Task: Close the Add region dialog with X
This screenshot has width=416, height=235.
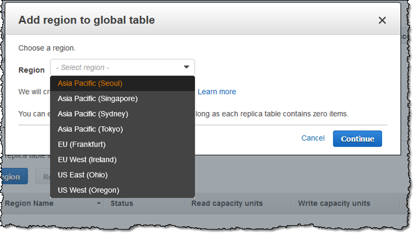Action: [x=382, y=20]
